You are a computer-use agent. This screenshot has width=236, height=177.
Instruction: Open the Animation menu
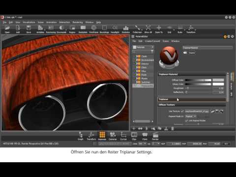52,22
